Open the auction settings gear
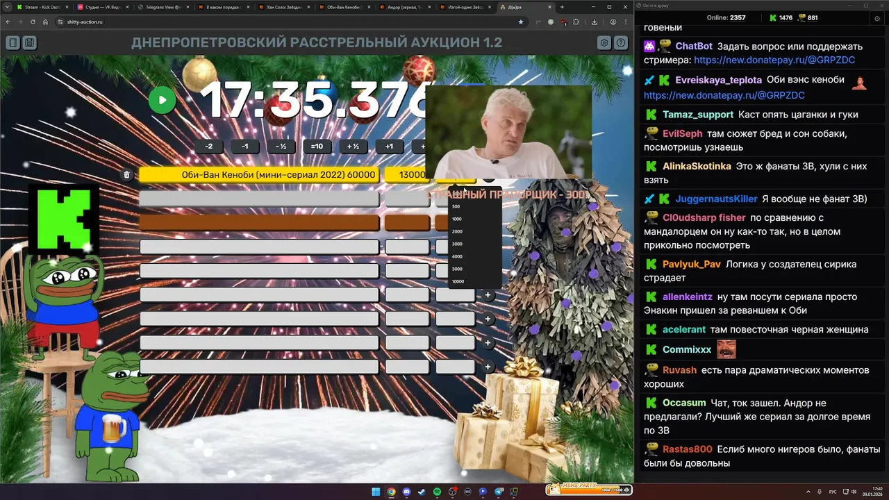 (604, 43)
